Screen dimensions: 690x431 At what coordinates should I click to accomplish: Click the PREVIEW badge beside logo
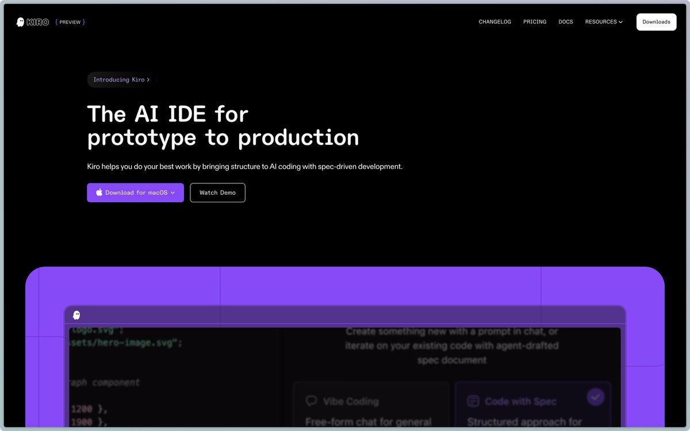(70, 22)
